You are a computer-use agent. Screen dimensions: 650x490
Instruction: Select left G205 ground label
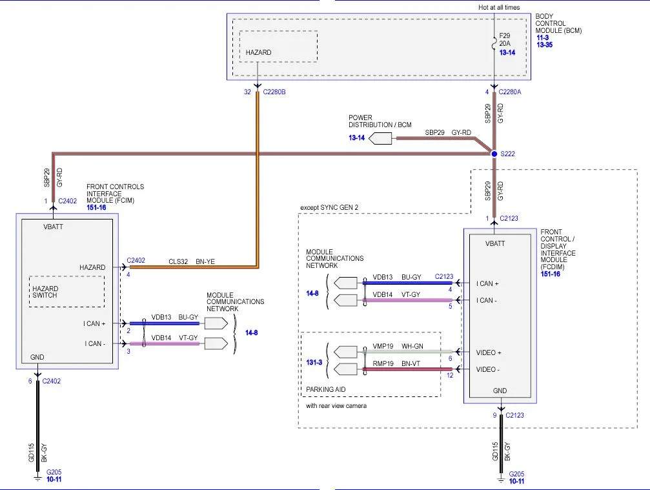click(54, 472)
